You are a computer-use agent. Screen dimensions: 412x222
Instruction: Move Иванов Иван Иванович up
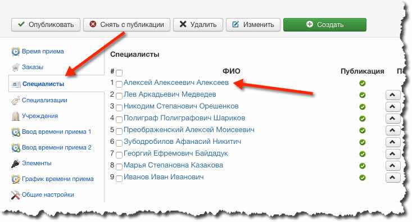tap(393, 178)
